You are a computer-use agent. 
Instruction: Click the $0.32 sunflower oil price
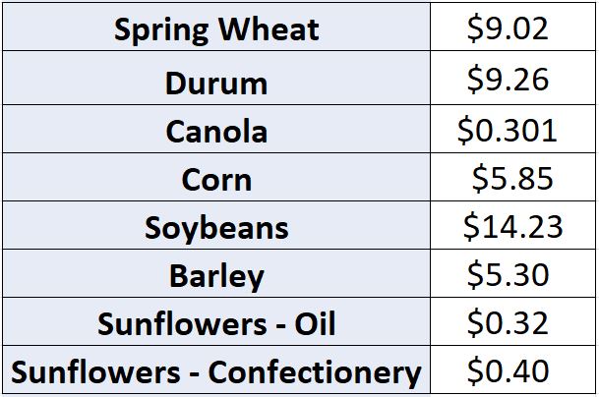513,321
